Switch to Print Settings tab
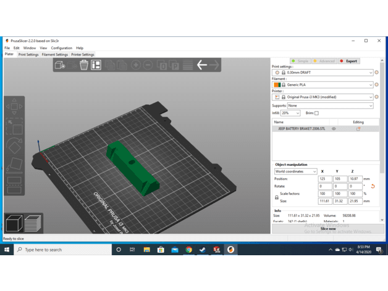388x291 pixels. click(28, 54)
